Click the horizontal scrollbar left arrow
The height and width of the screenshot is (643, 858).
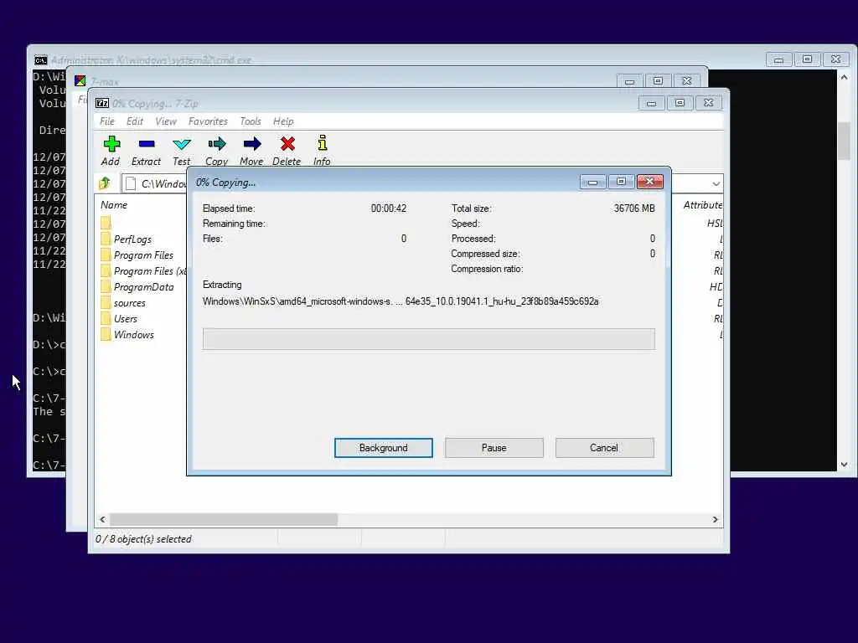(x=102, y=519)
